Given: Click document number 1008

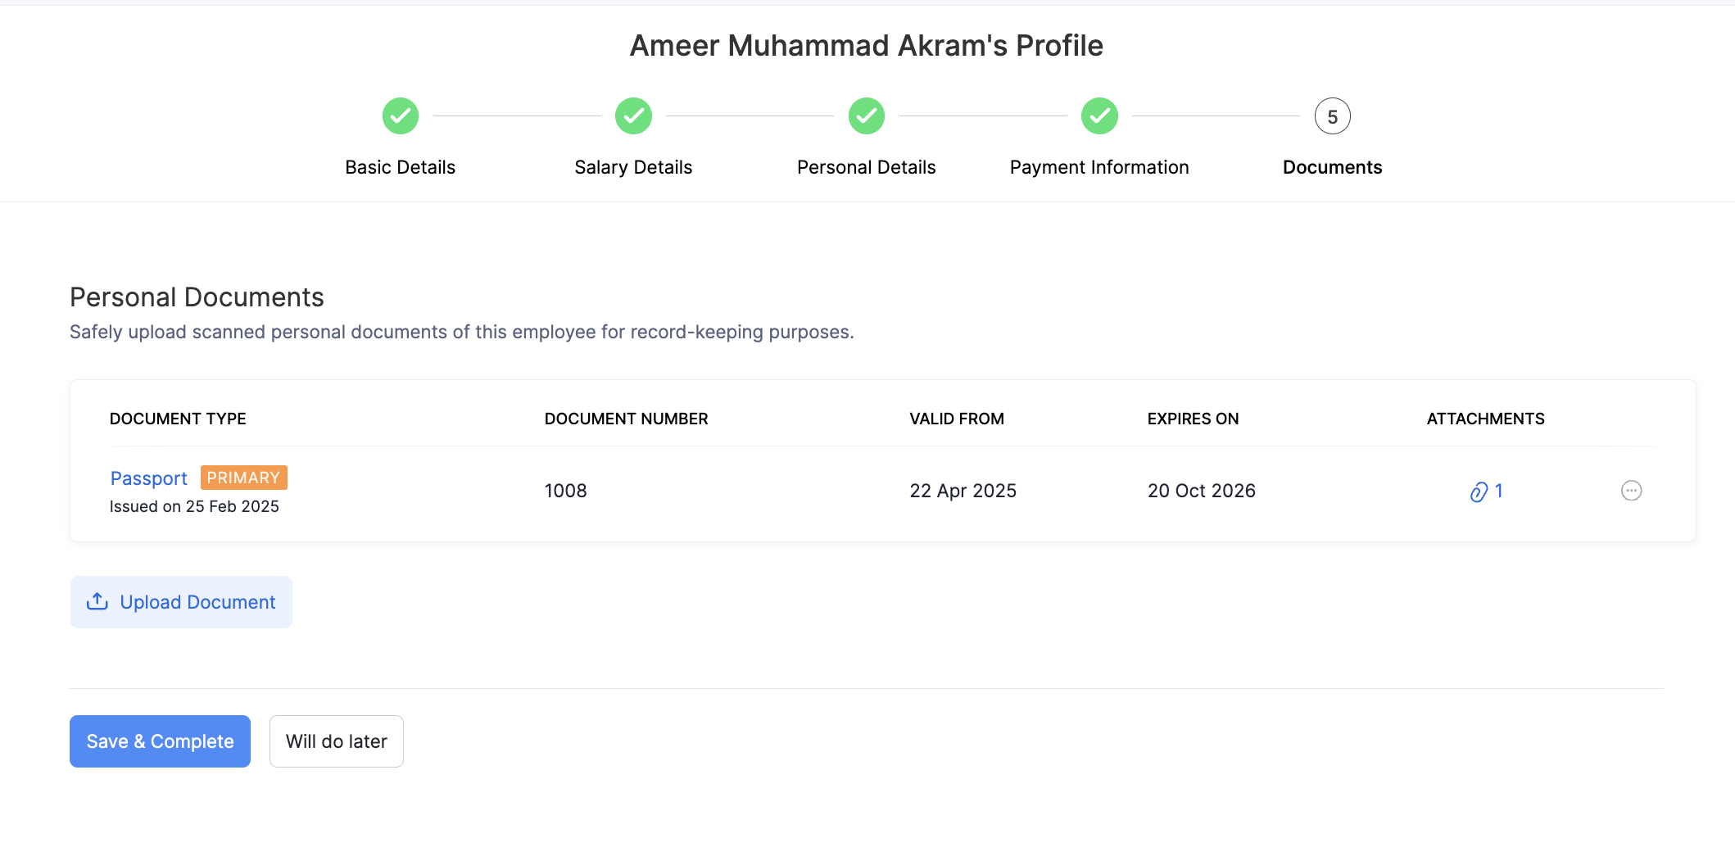Looking at the screenshot, I should pyautogui.click(x=565, y=491).
